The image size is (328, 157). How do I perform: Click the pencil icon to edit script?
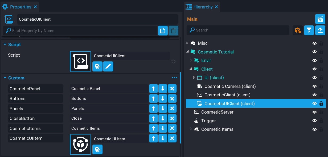point(108,67)
